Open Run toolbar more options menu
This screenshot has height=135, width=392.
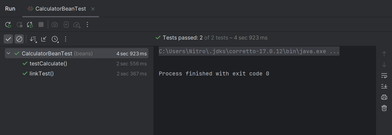[87, 25]
